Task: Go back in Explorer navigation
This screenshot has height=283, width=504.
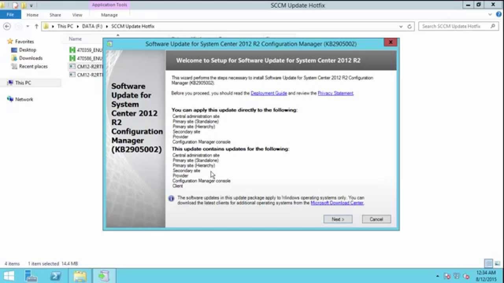Action: point(7,26)
